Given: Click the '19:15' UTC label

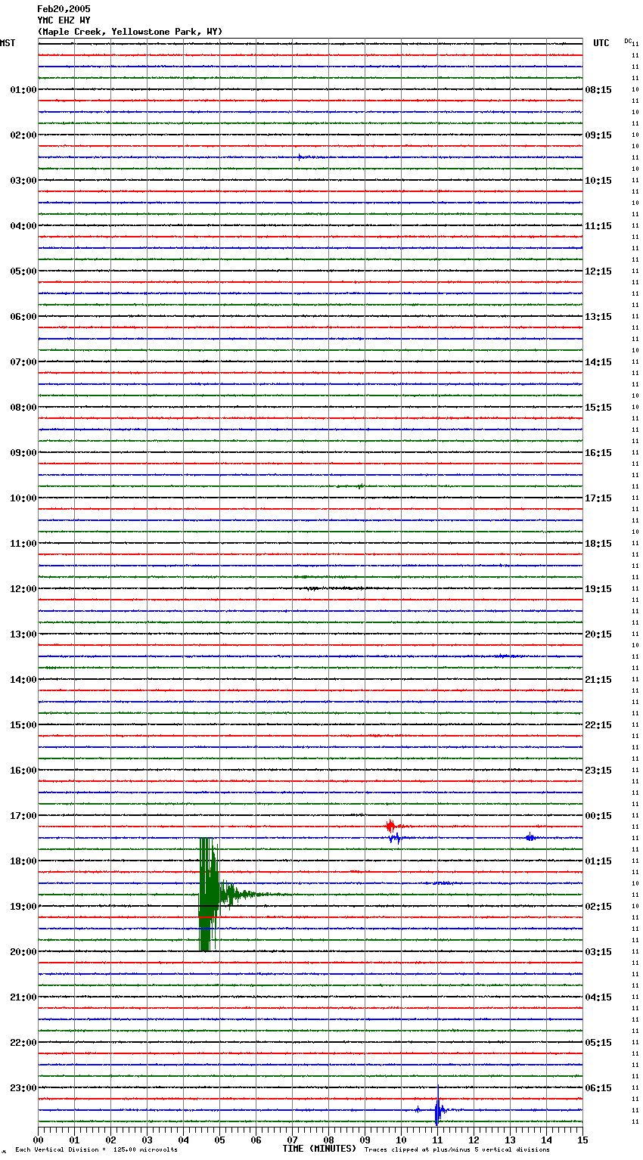Looking at the screenshot, I should [x=598, y=589].
